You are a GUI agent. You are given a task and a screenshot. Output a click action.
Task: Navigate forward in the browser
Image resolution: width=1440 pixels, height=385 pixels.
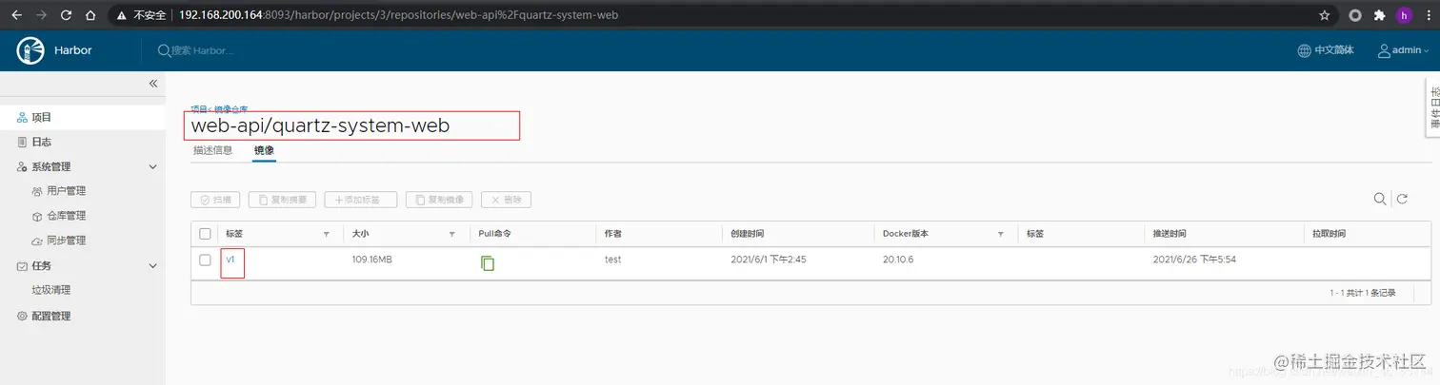(41, 15)
